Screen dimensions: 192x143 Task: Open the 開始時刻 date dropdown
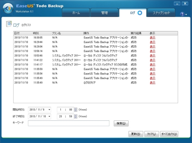(x=49, y=110)
